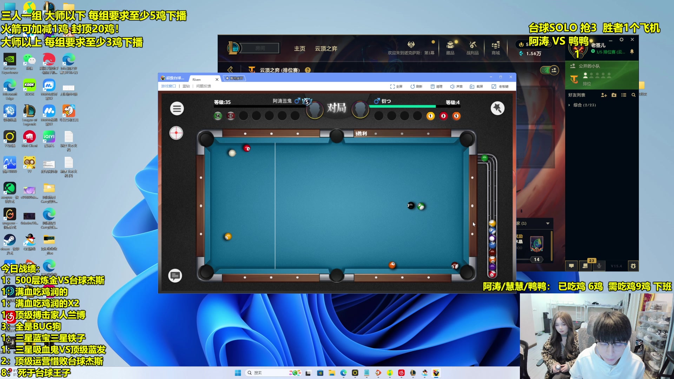
Task: Click the 截屏 screenshot toolbar icon
Action: point(476,86)
